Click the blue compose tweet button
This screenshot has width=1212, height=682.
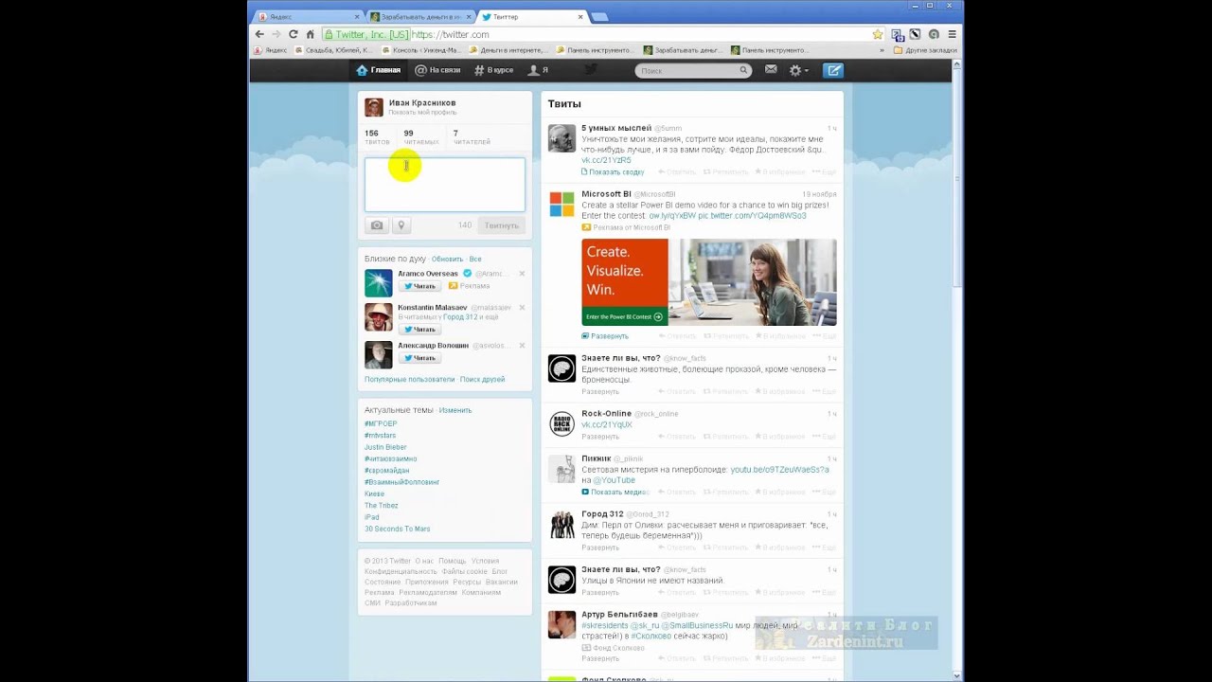point(832,70)
